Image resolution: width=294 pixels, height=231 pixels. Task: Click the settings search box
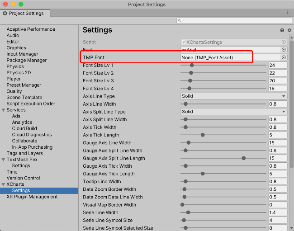233,21
